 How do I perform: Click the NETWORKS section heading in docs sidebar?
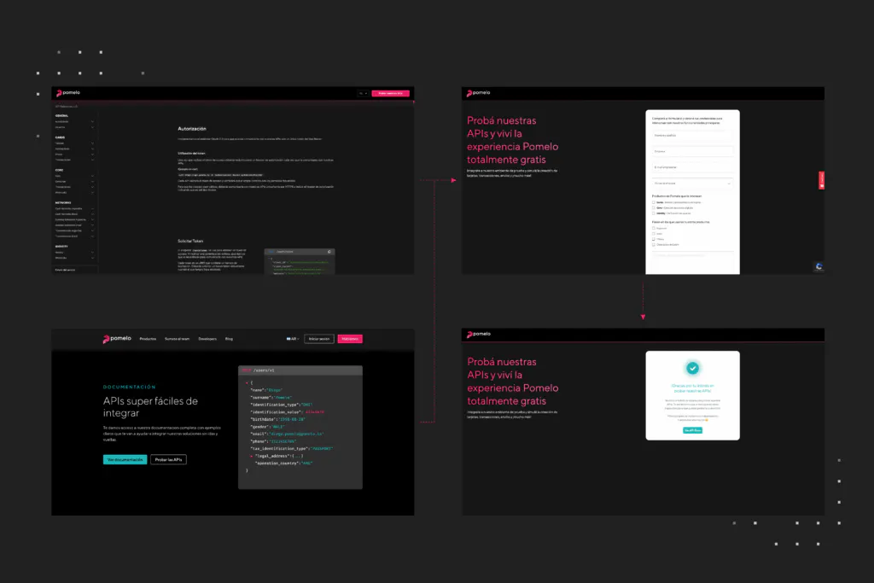click(x=63, y=203)
